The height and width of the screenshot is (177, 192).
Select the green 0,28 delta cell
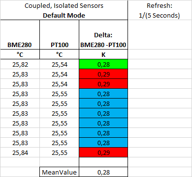pos(103,64)
